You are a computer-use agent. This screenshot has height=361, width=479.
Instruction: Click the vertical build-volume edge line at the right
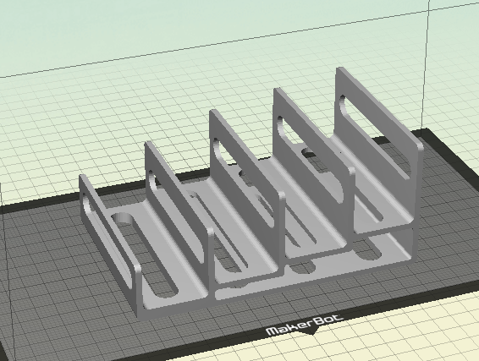[426, 64]
